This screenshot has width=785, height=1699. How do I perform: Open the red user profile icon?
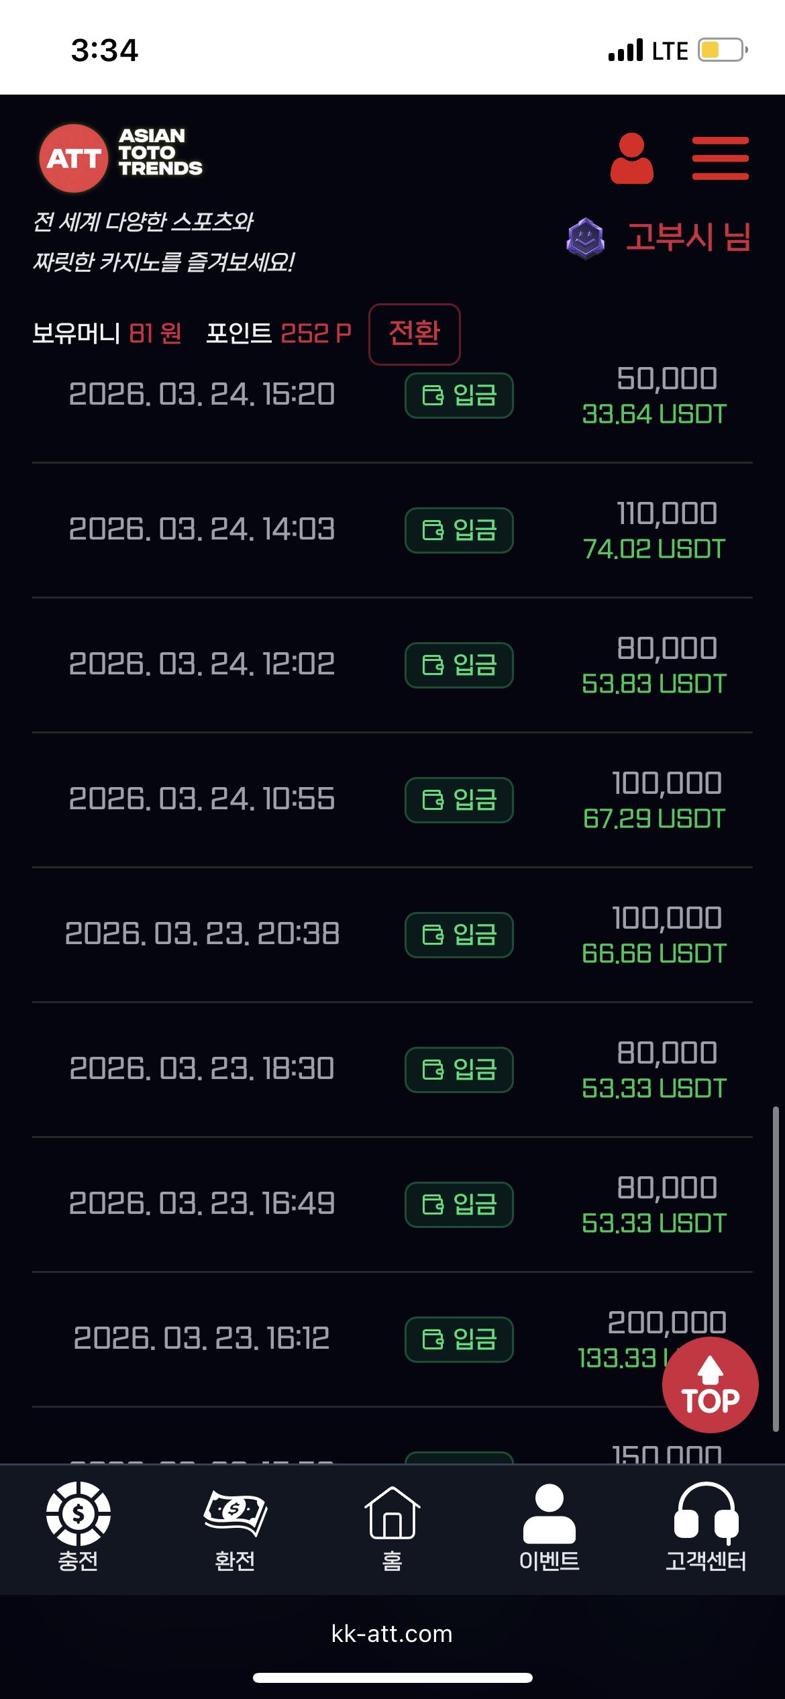click(x=631, y=158)
